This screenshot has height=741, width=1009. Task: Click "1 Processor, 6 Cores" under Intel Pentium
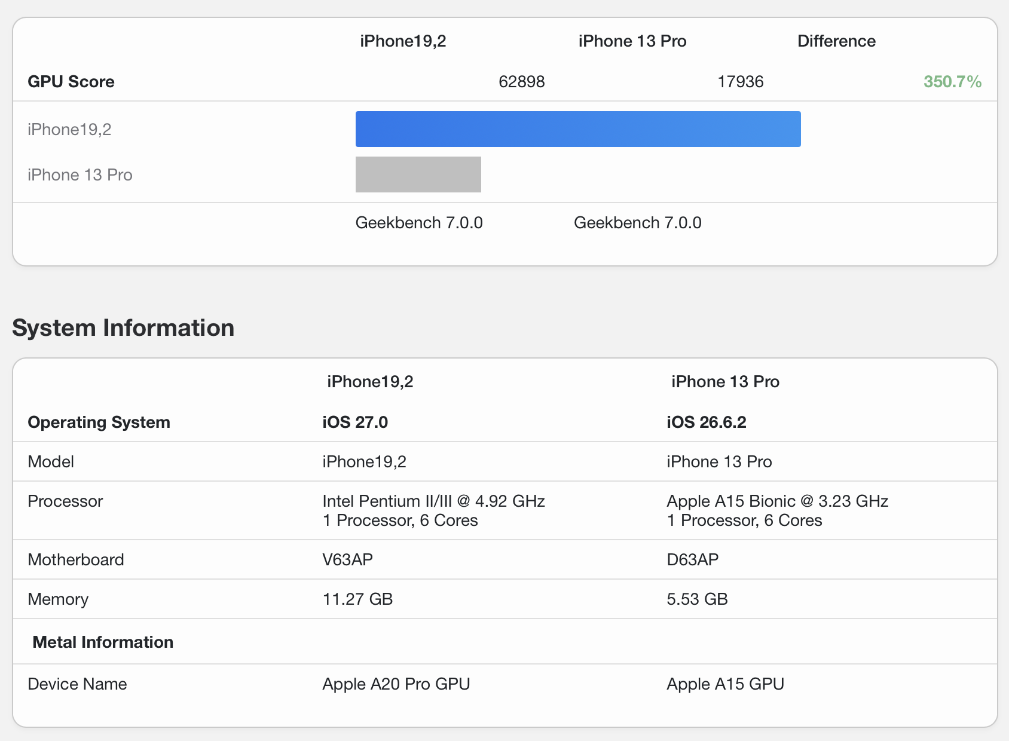coord(400,520)
